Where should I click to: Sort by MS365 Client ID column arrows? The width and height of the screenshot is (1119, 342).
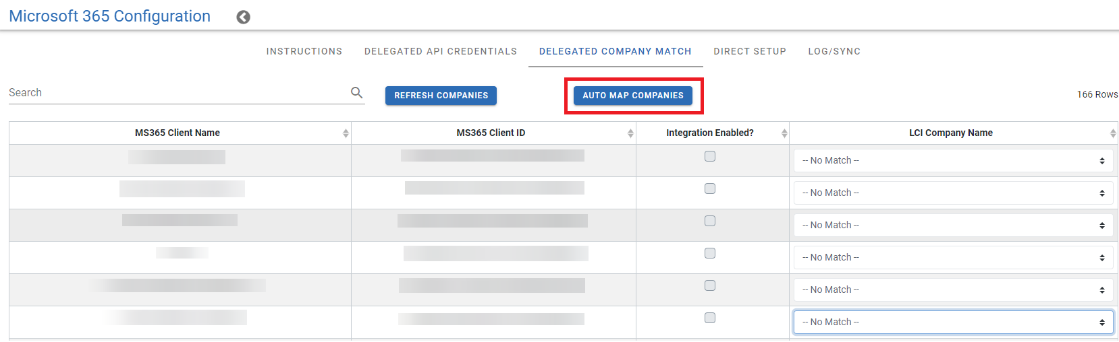[630, 133]
